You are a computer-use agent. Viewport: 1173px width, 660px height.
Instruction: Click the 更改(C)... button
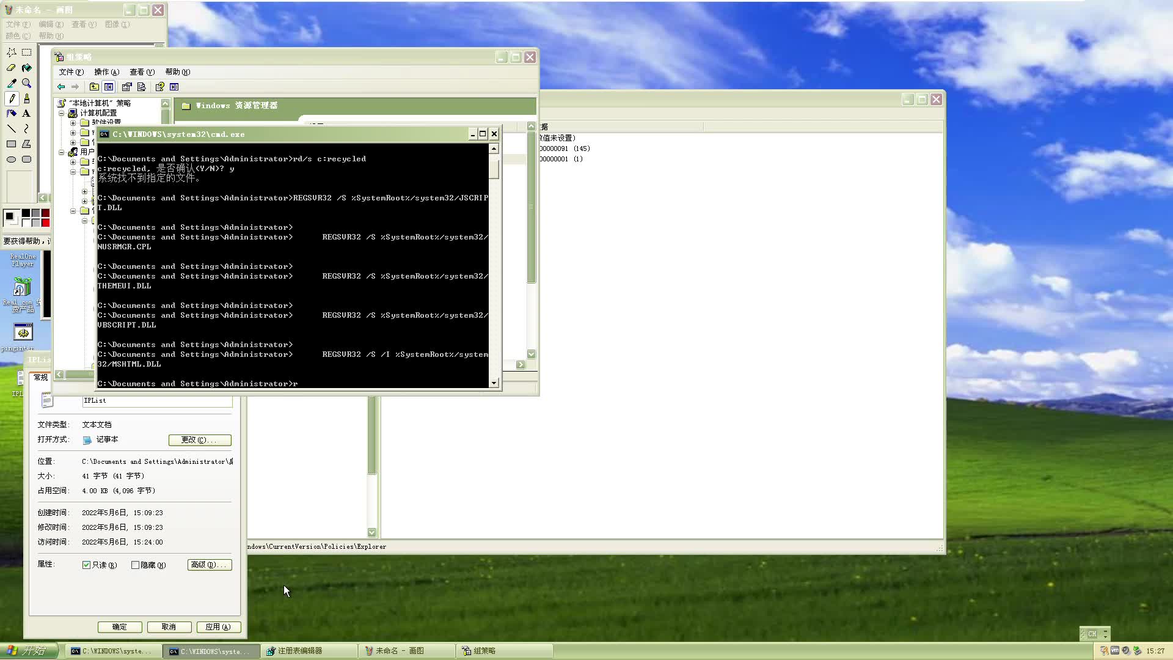point(200,440)
